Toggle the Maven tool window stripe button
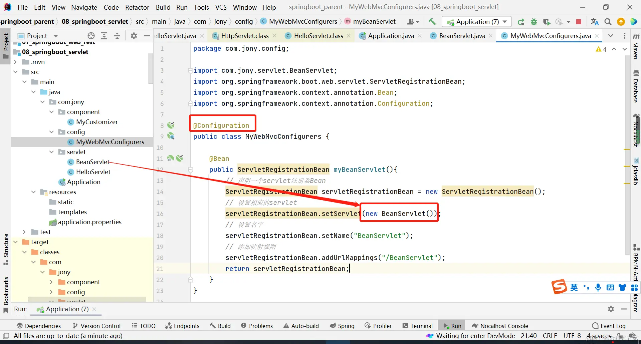 tap(636, 46)
